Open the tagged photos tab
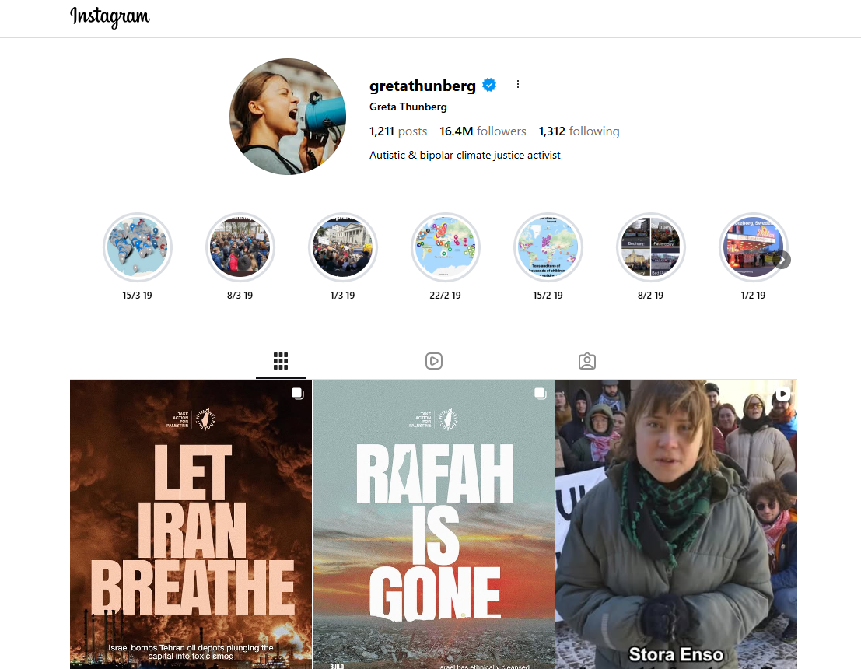This screenshot has height=669, width=861. point(587,361)
